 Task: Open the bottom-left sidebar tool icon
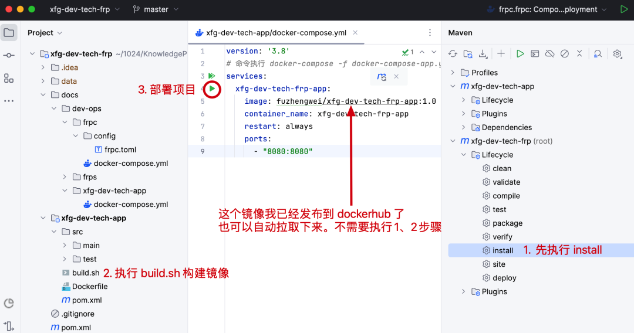coord(9,326)
